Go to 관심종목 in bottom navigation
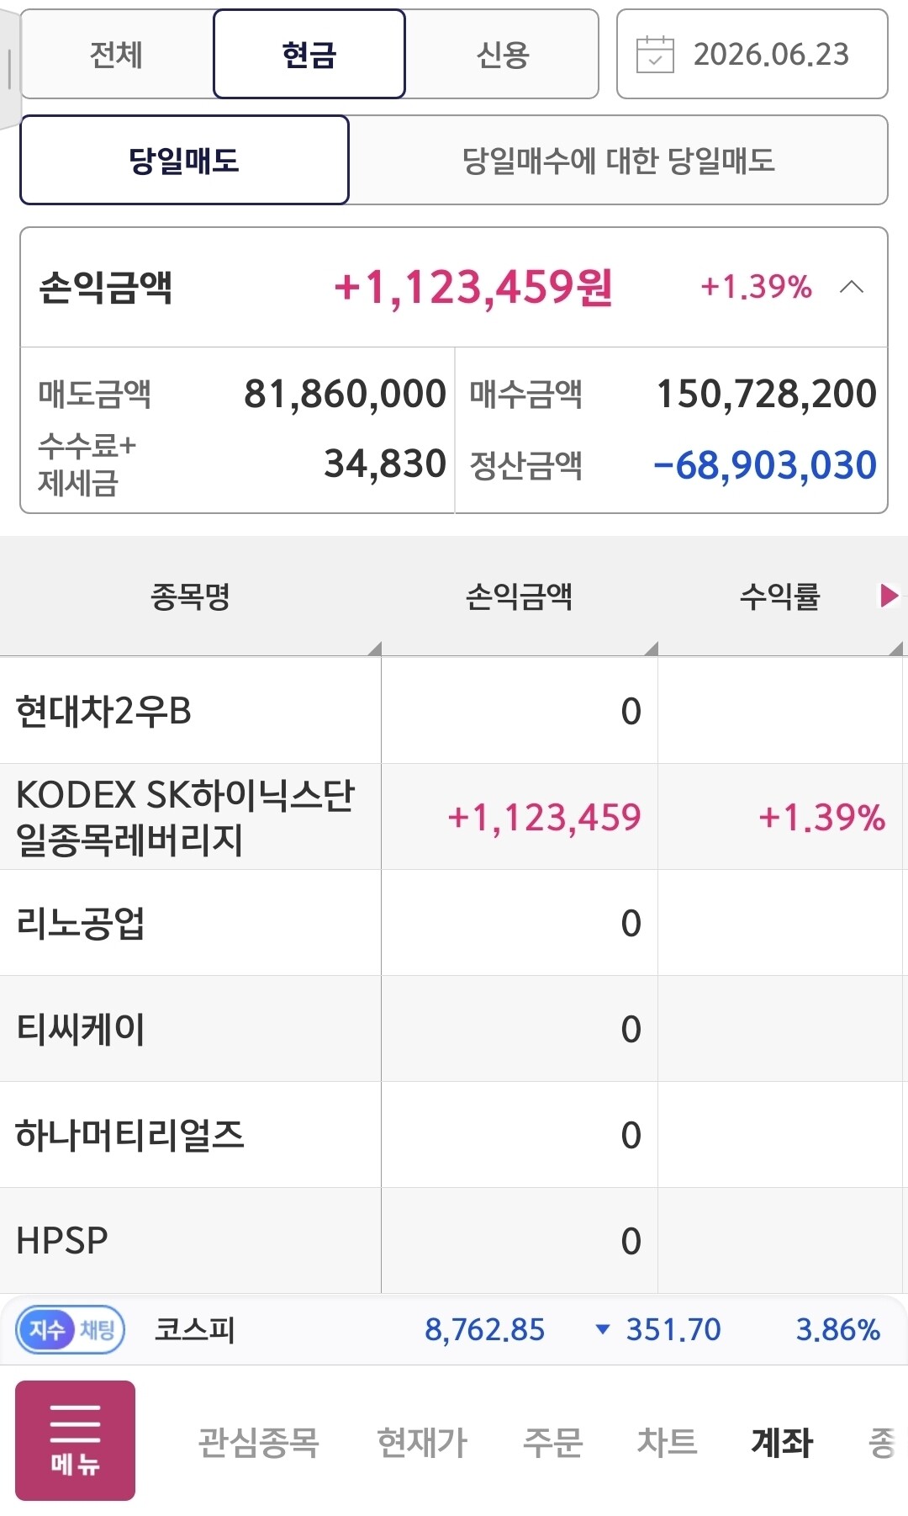The image size is (908, 1516). click(x=258, y=1442)
